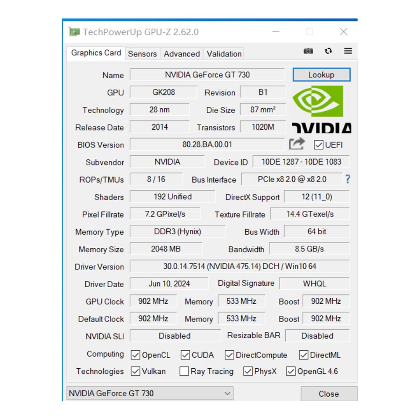Click the Shaders field 192 Unified
The image size is (420, 420).
pos(173,197)
